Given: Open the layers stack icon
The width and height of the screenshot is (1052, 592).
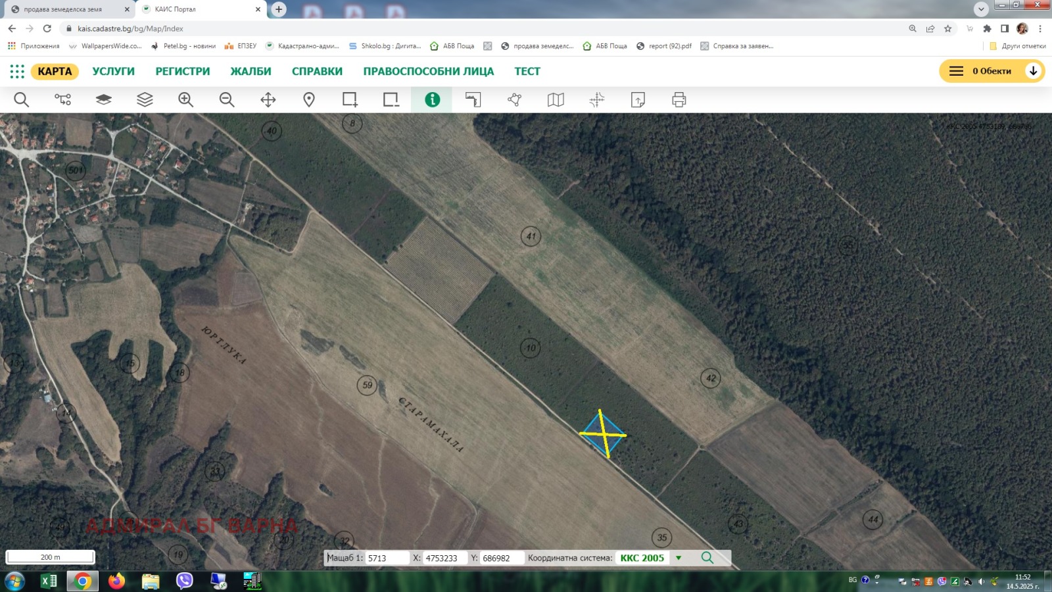Looking at the screenshot, I should click(x=145, y=99).
